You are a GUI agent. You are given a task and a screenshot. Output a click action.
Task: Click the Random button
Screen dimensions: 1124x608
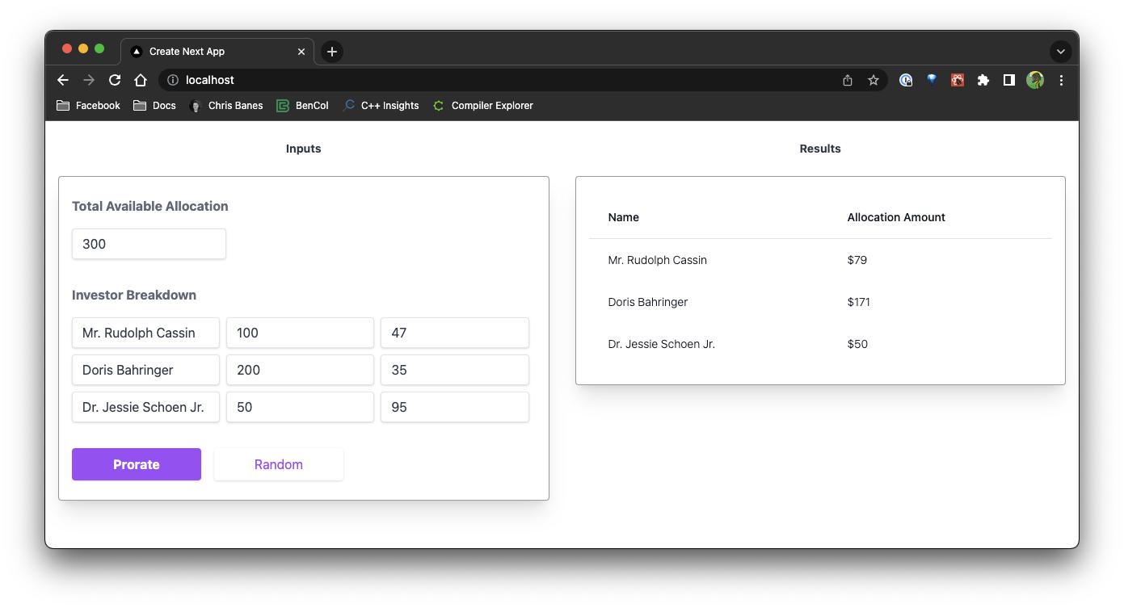(x=279, y=464)
